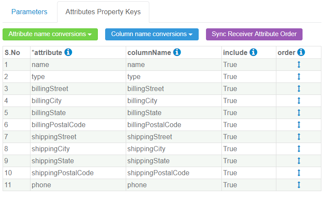Click the reorder arrow in the type row
The image size is (330, 198).
point(299,76)
